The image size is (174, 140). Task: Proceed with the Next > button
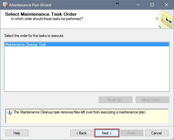[x=107, y=133]
